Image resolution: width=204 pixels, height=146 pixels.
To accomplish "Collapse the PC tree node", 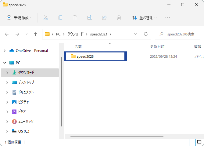I will click(x=4, y=63).
